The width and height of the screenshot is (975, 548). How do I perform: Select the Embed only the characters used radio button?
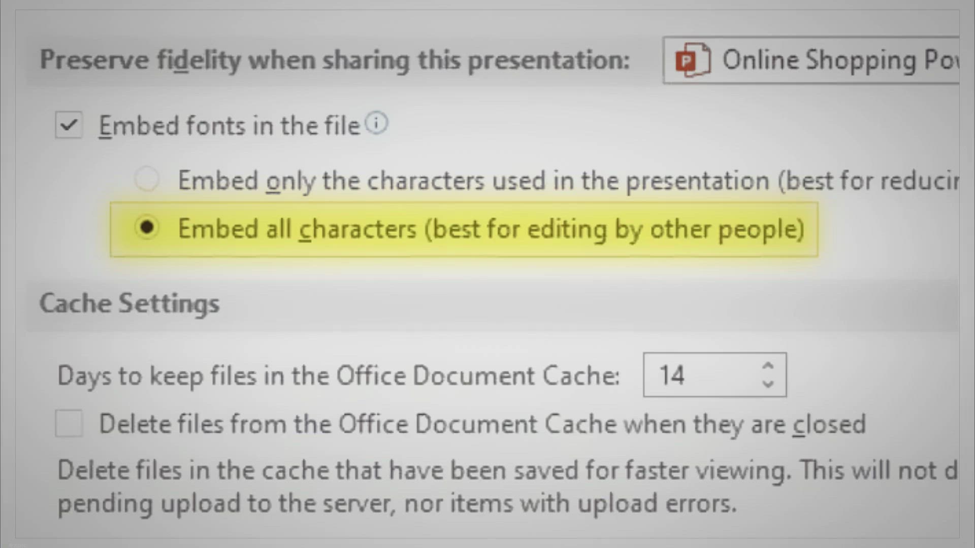147,179
